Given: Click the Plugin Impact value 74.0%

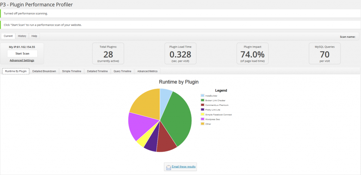Looking at the screenshot, I should 252,55.
